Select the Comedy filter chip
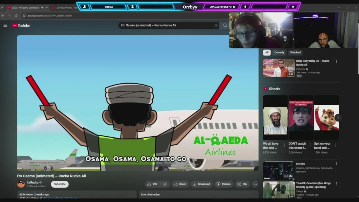359x202 pixels. coord(279,52)
